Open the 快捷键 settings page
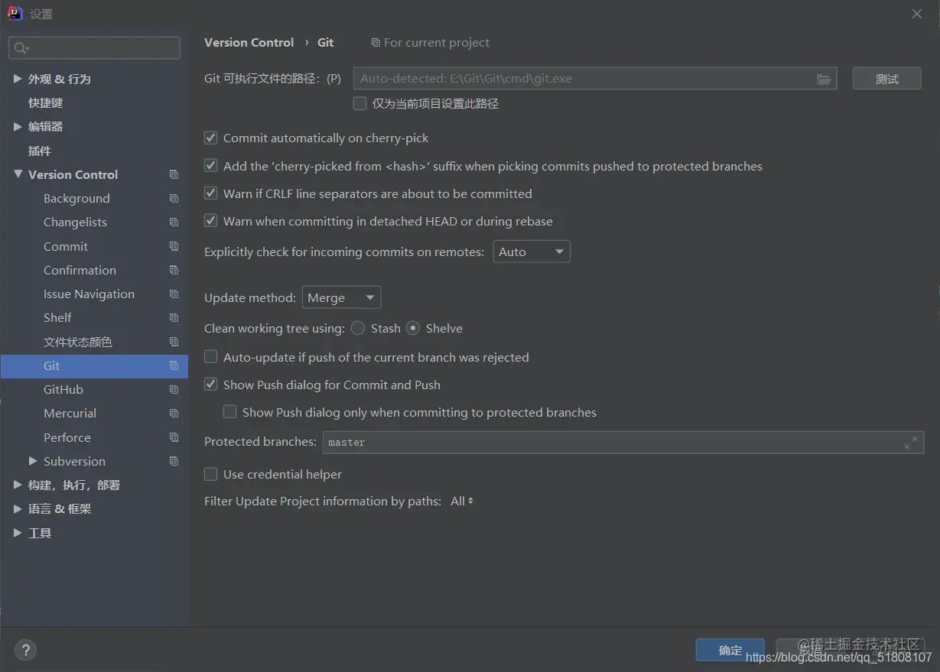 click(46, 102)
